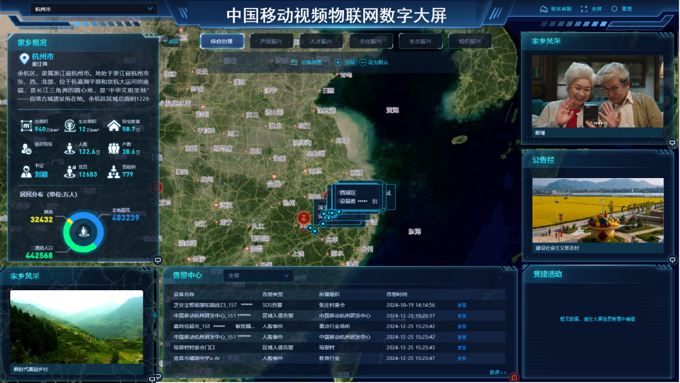Click the 流动人口 value 442568
Image resolution: width=680 pixels, height=383 pixels.
pyautogui.click(x=39, y=256)
